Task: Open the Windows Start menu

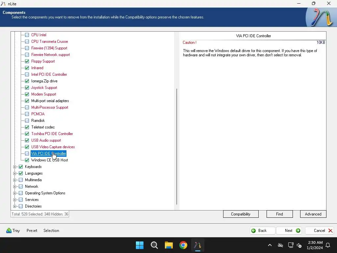Action: tap(140, 245)
